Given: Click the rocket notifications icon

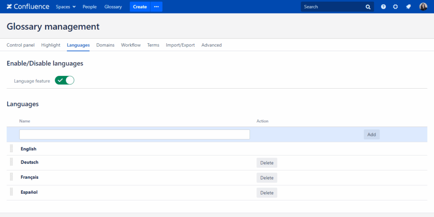Looking at the screenshot, I should coord(408,7).
